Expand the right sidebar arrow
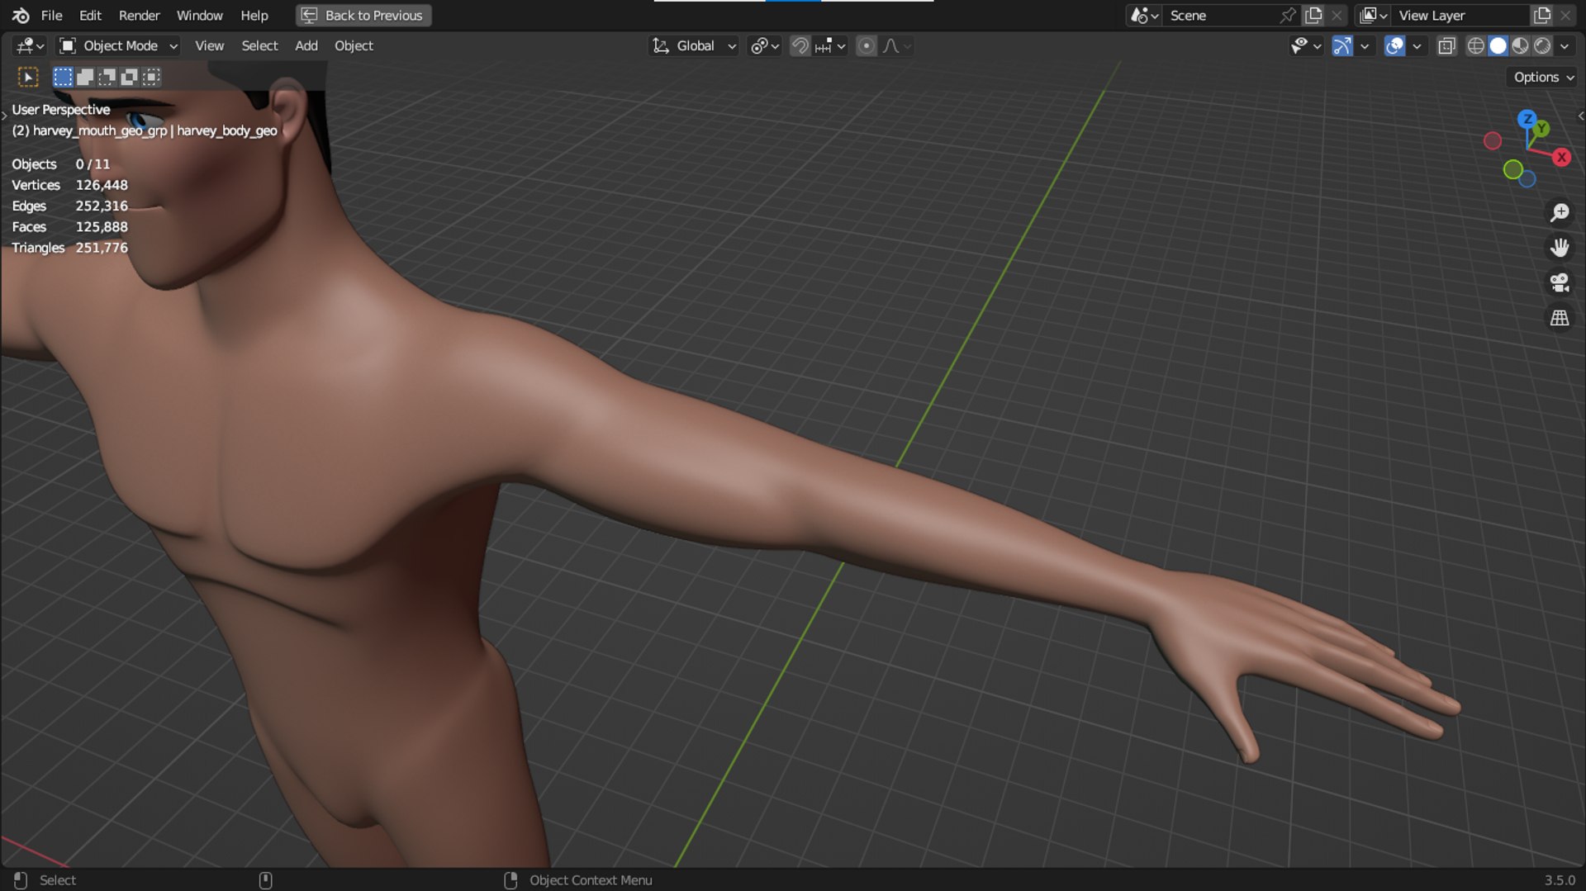Screen dimensions: 1586x891 1581,116
